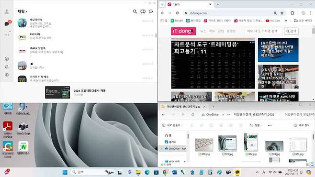Open the all bookmarks folder in Chrome
The height and width of the screenshot is (177, 315).
click(x=303, y=21)
